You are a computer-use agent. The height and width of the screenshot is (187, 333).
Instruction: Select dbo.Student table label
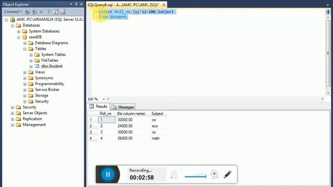pos(52,66)
